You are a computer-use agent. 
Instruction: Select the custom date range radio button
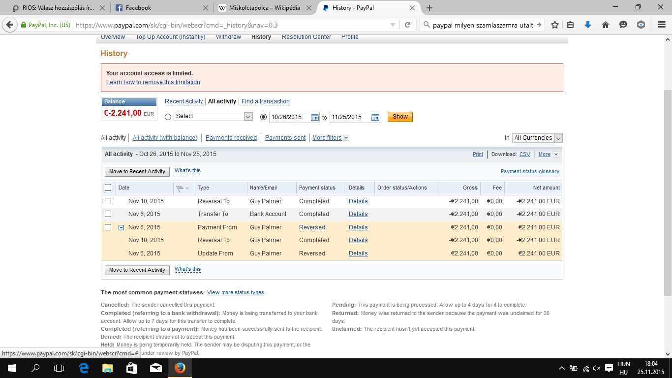263,117
